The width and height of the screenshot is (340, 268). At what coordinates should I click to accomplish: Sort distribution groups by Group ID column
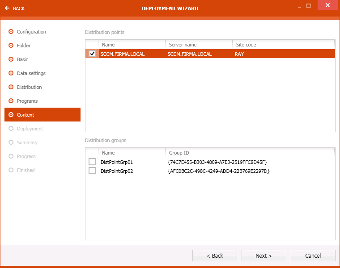pyautogui.click(x=249, y=153)
